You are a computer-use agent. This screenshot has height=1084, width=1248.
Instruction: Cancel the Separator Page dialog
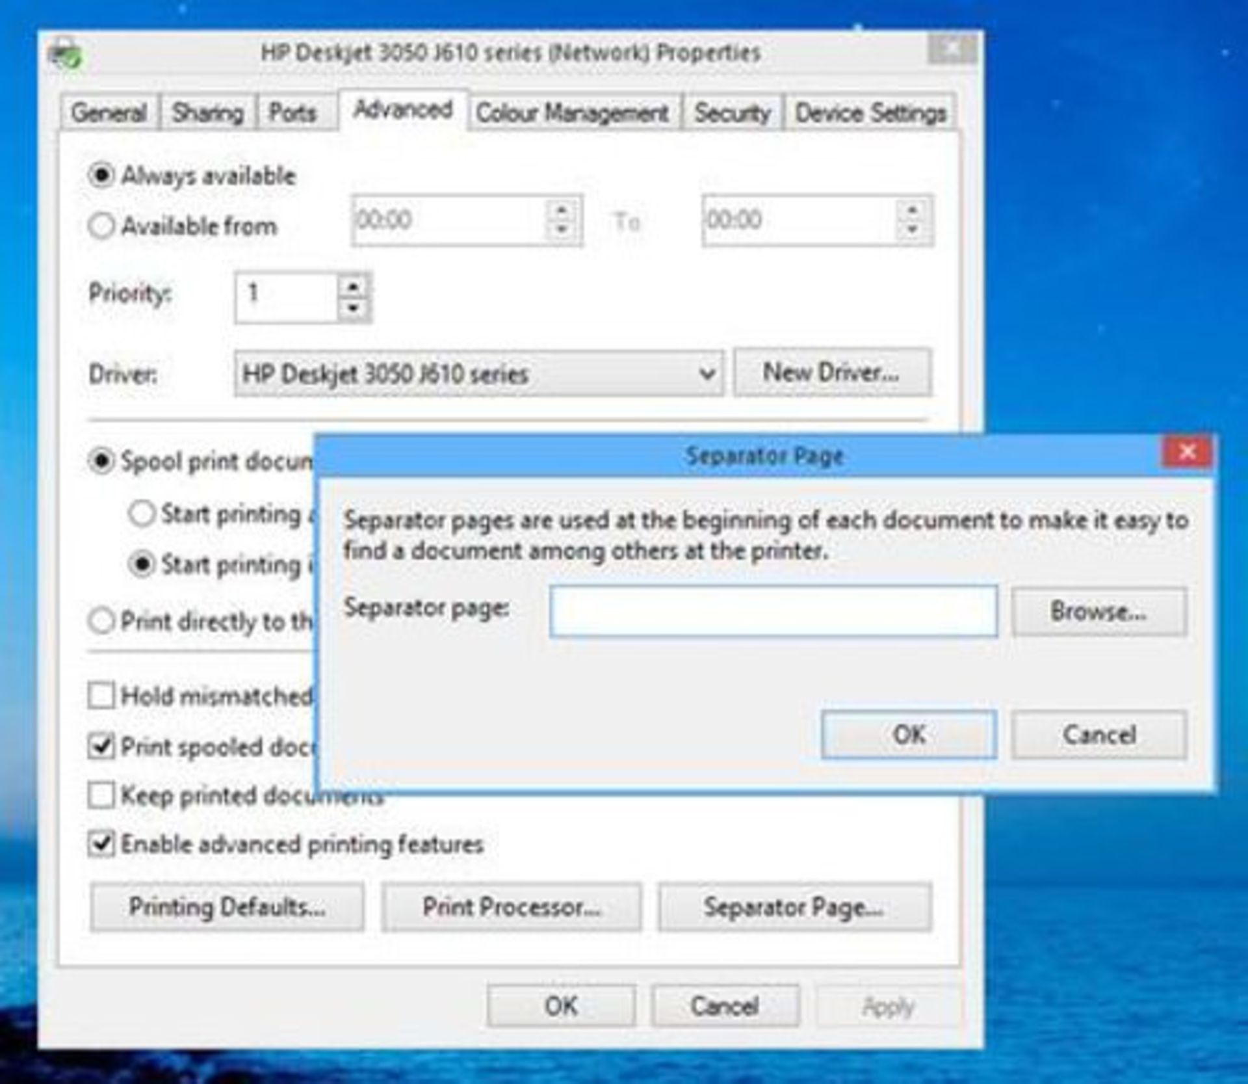pos(1098,735)
